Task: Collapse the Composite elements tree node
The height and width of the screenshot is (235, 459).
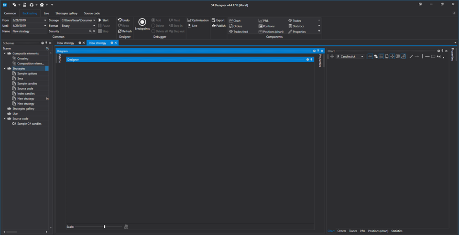Action: coord(5,53)
